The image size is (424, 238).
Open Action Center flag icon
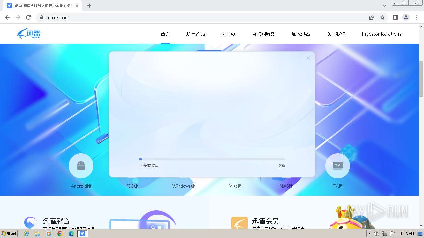tap(393, 234)
